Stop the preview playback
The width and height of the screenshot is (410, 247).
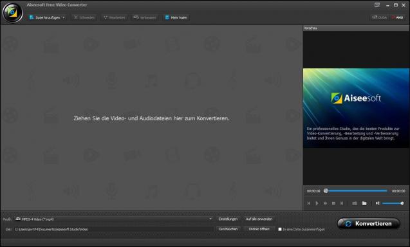tap(333, 203)
